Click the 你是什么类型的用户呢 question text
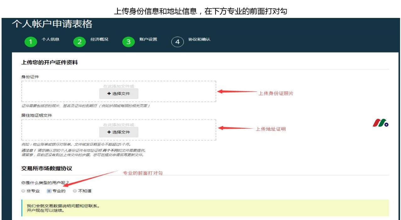The image size is (401, 220). [x=45, y=183]
